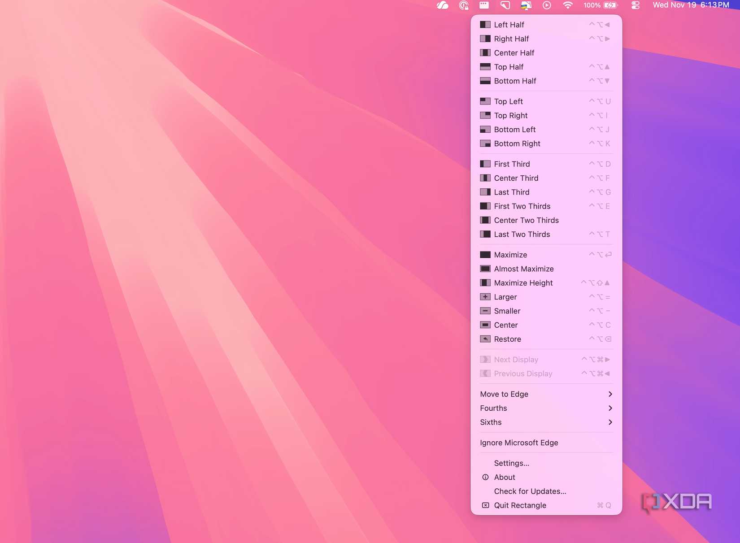
Task: Open Rectangle Settings
Action: 512,463
